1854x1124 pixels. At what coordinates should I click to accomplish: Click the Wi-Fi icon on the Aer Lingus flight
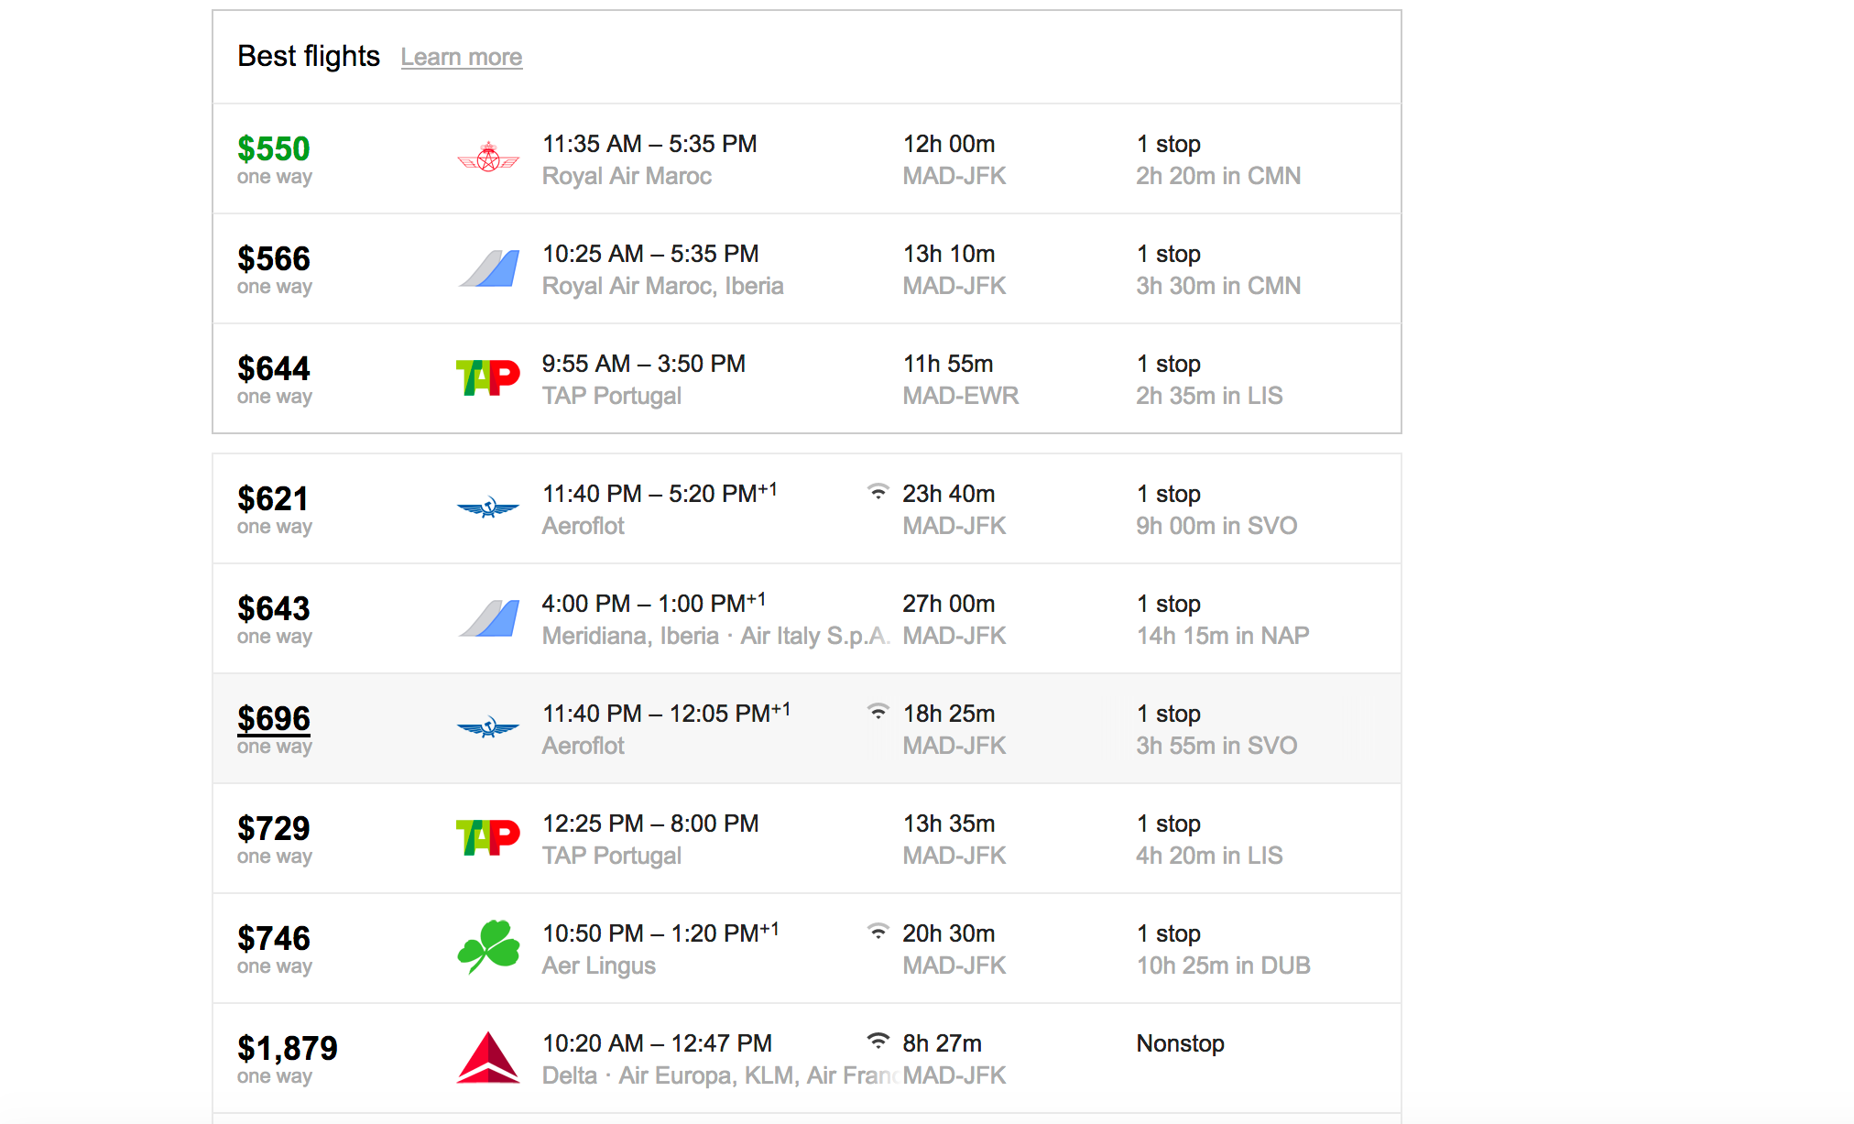(x=878, y=932)
